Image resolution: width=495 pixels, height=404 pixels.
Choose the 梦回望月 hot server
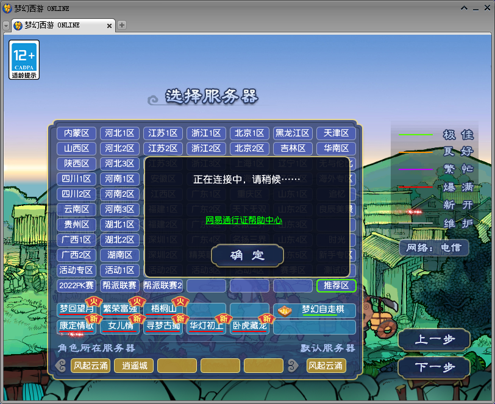[76, 310]
